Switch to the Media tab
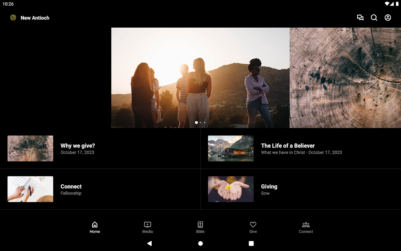Screen dimensions: 401x251 pos(148,227)
